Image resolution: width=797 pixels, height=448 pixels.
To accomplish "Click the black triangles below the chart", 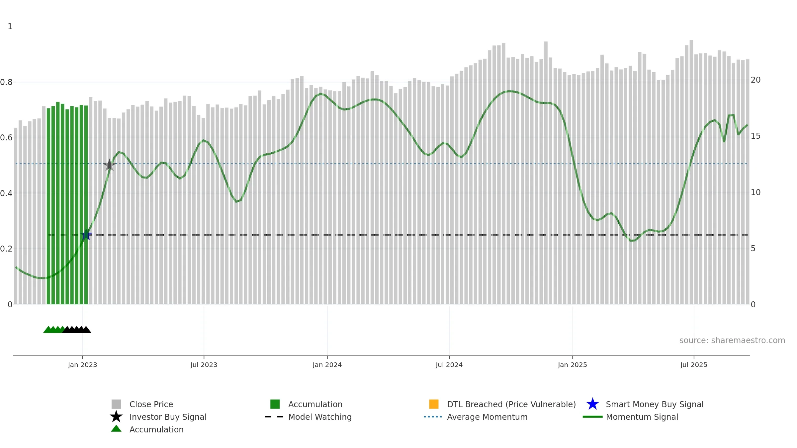I will [77, 330].
